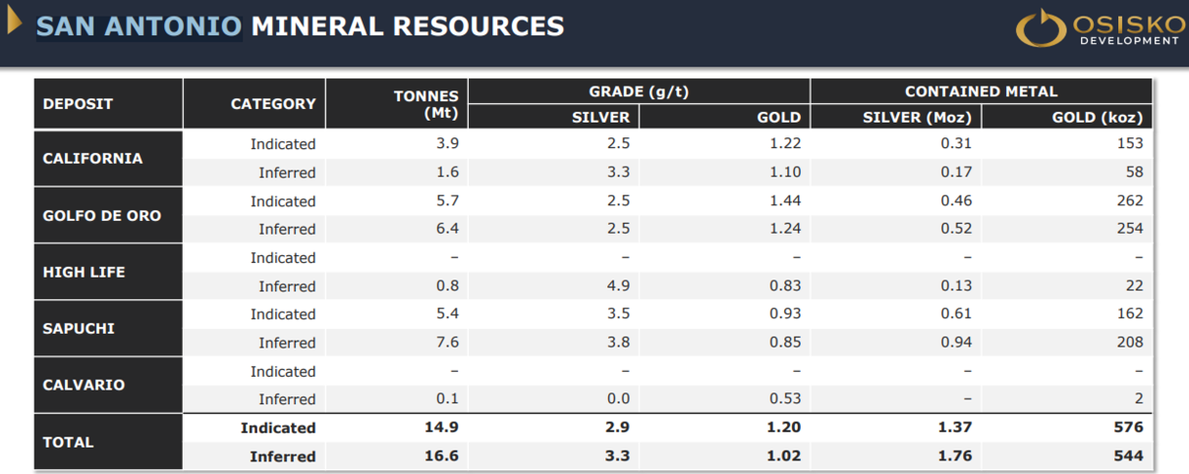
Task: Select the CALVARIO deposit row label
Action: pos(84,385)
